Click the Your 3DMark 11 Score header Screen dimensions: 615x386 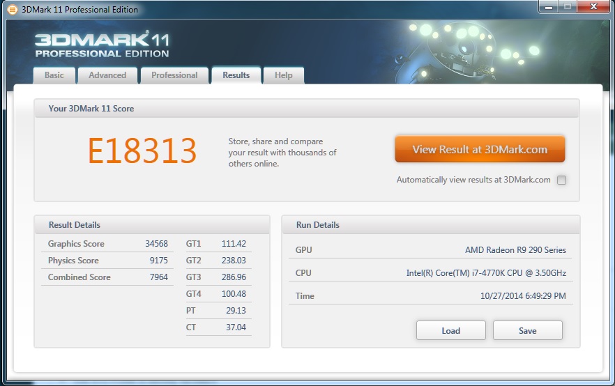click(x=307, y=109)
